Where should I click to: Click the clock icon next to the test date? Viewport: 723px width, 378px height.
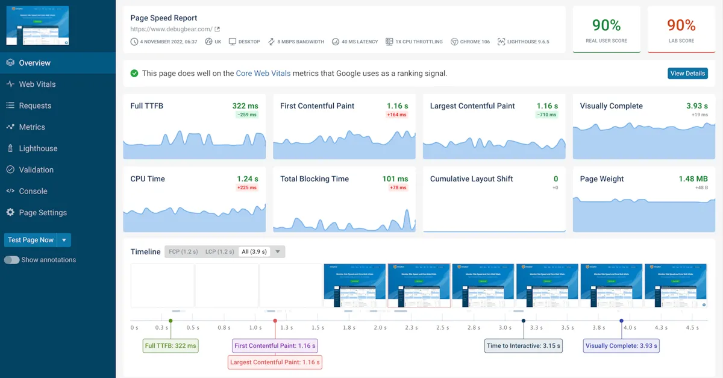pyautogui.click(x=134, y=42)
